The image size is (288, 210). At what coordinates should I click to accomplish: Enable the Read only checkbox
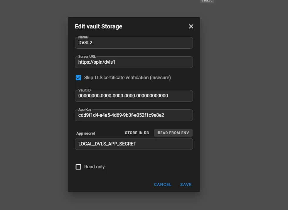[x=78, y=167]
